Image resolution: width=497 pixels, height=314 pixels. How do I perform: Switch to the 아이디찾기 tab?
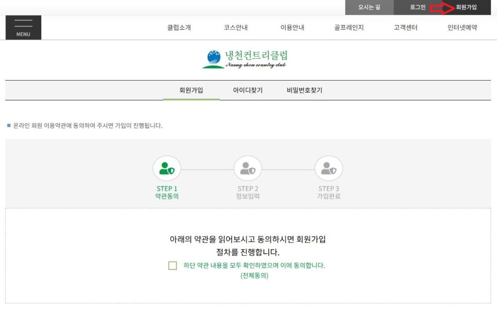[x=248, y=90]
